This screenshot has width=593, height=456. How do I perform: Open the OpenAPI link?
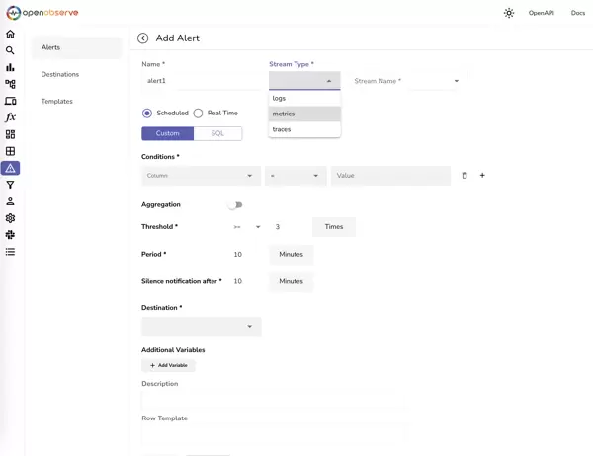(x=541, y=13)
